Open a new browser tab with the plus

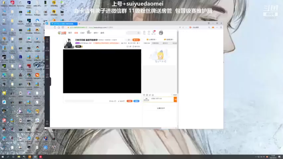(79, 24)
